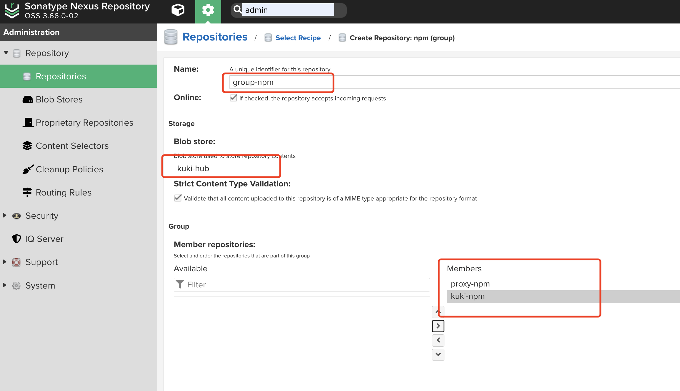Click the Available list heading
The image size is (680, 391).
point(191,269)
